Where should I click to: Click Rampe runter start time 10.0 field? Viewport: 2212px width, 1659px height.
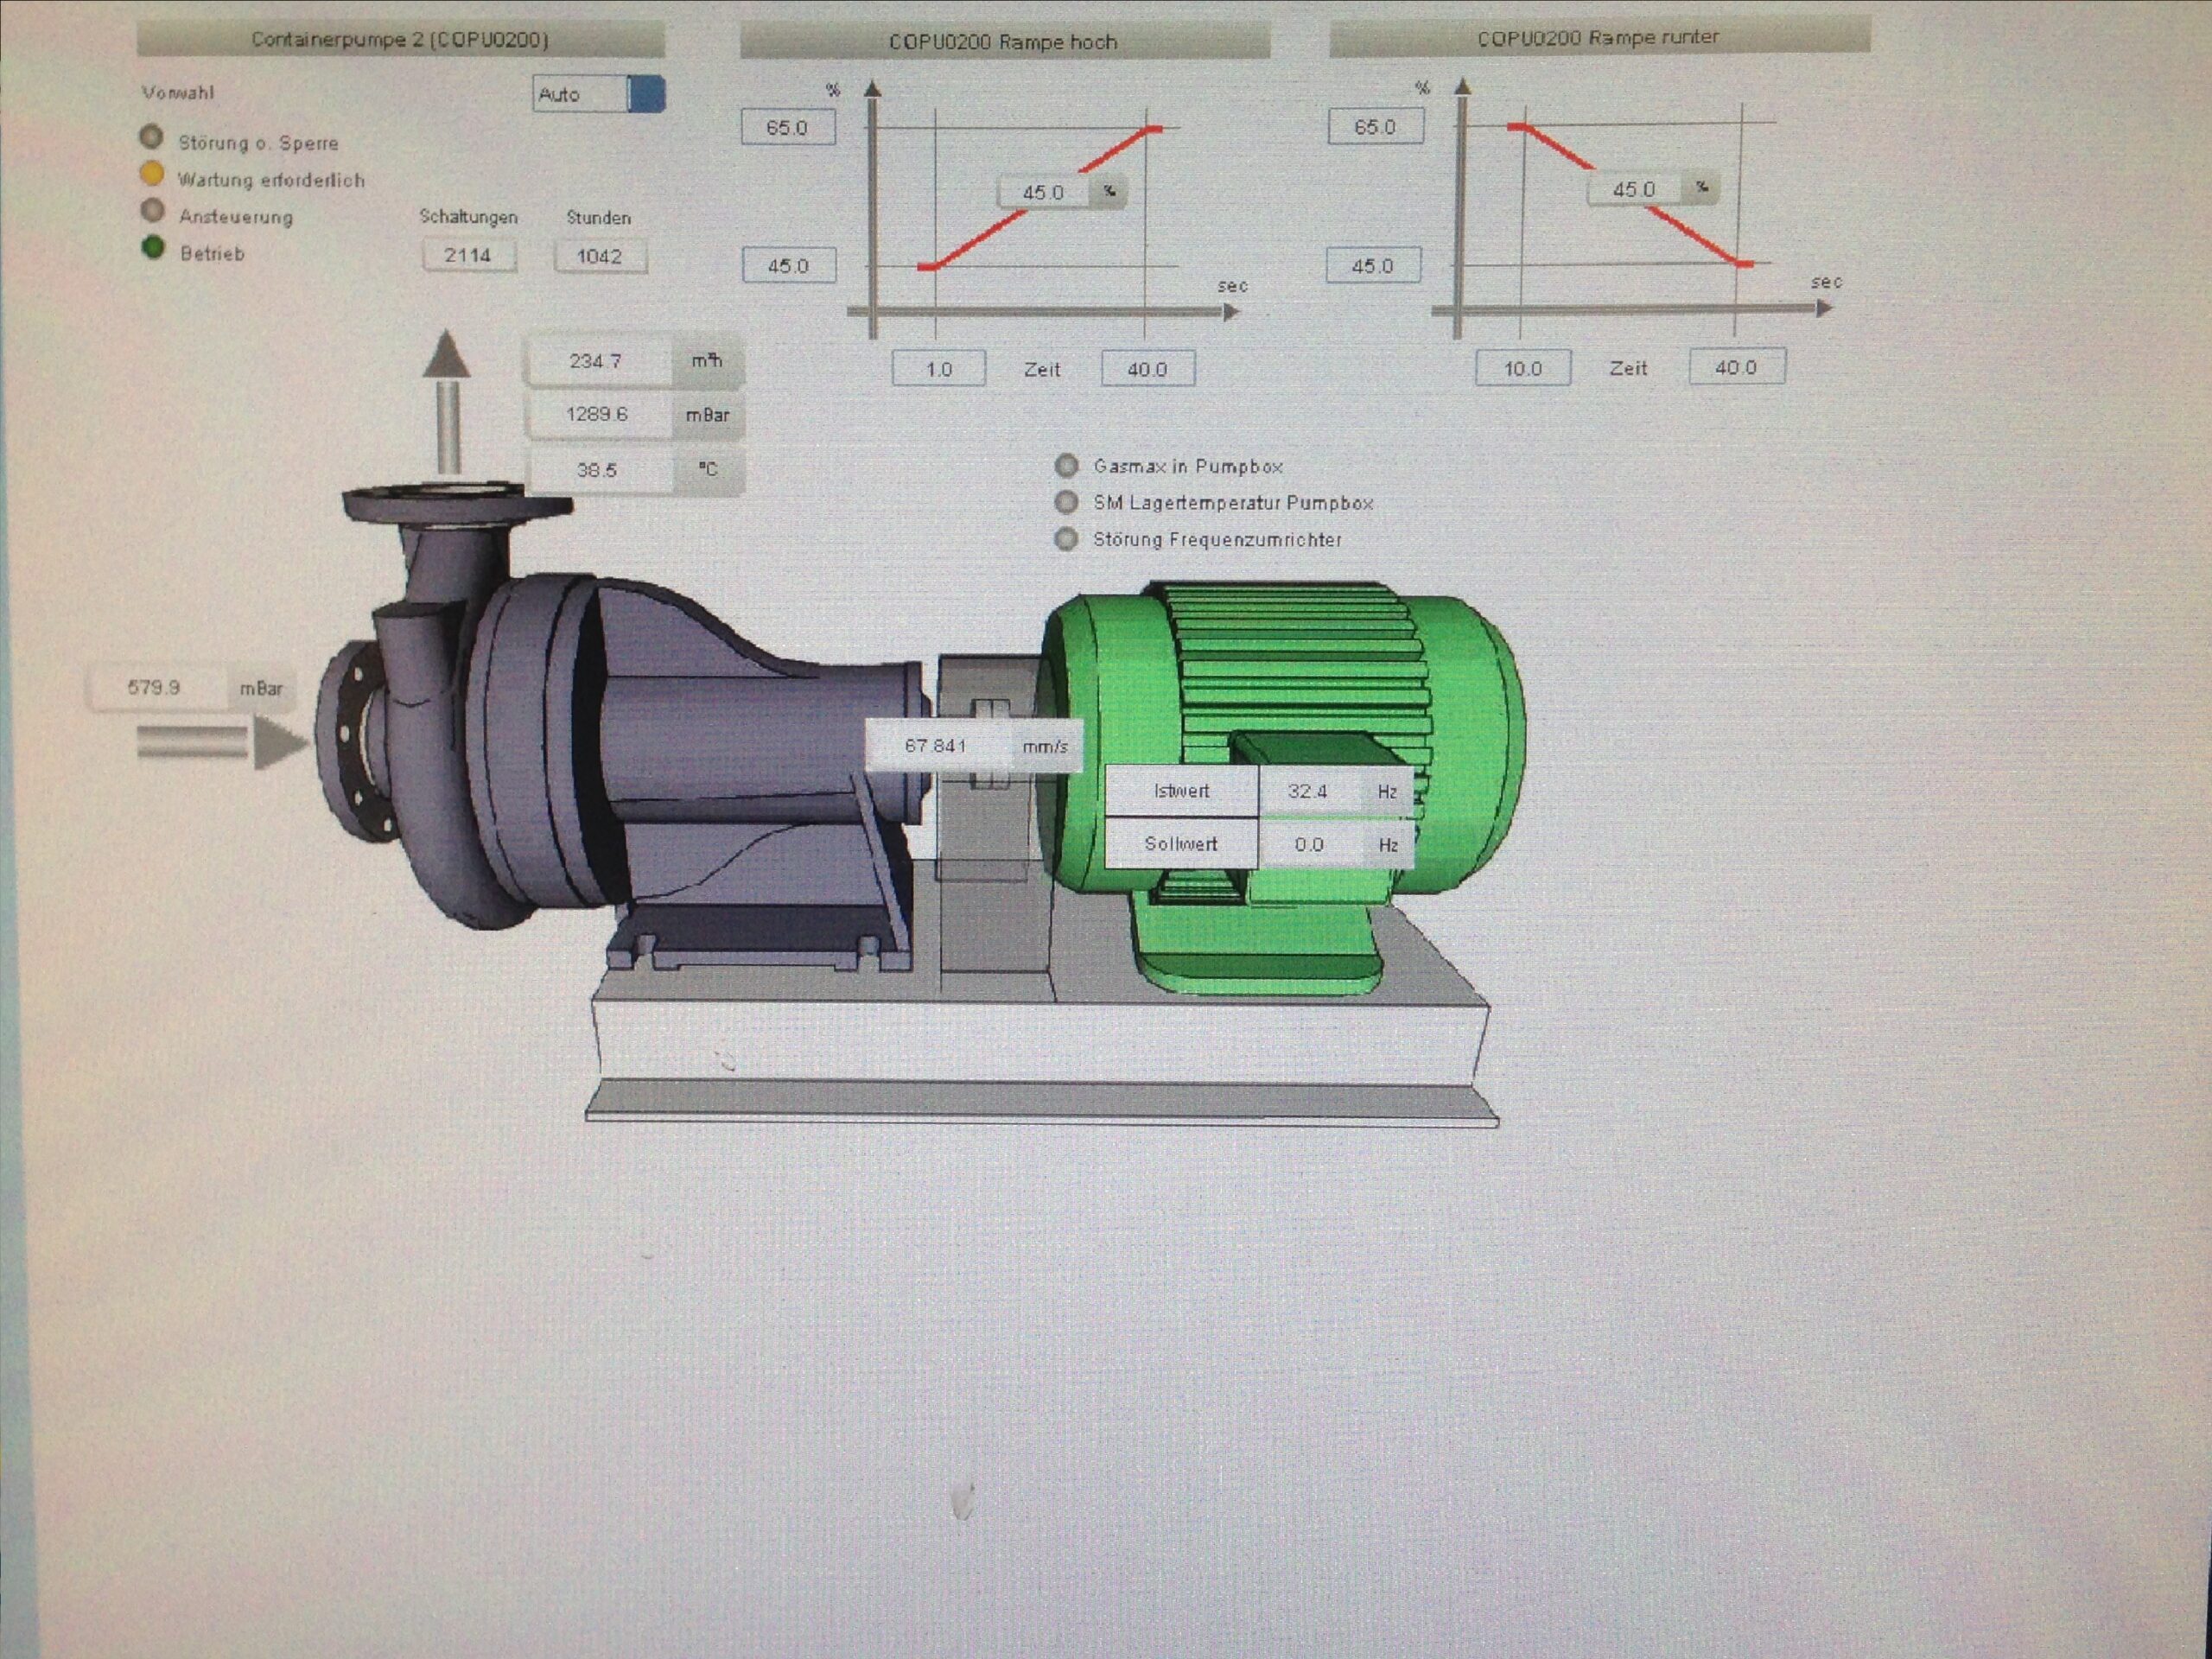pos(1523,368)
